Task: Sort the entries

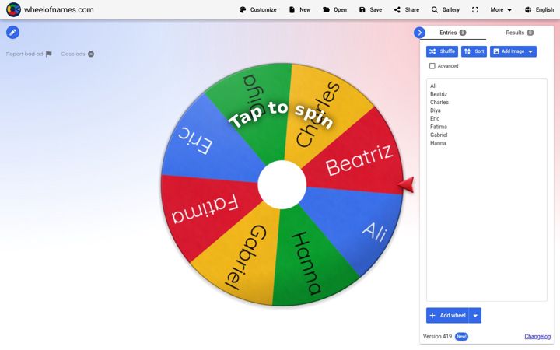Action: tap(474, 51)
